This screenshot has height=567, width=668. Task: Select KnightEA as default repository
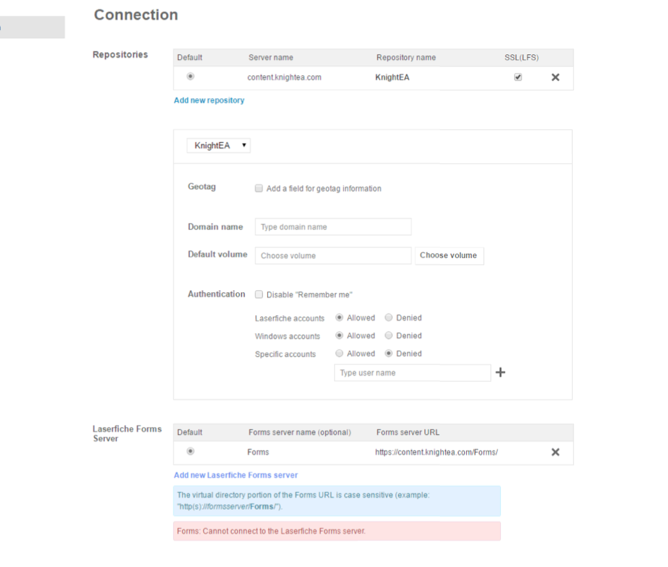[191, 77]
